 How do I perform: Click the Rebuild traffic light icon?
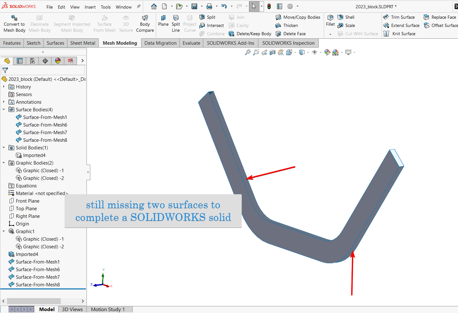pyautogui.click(x=269, y=6)
